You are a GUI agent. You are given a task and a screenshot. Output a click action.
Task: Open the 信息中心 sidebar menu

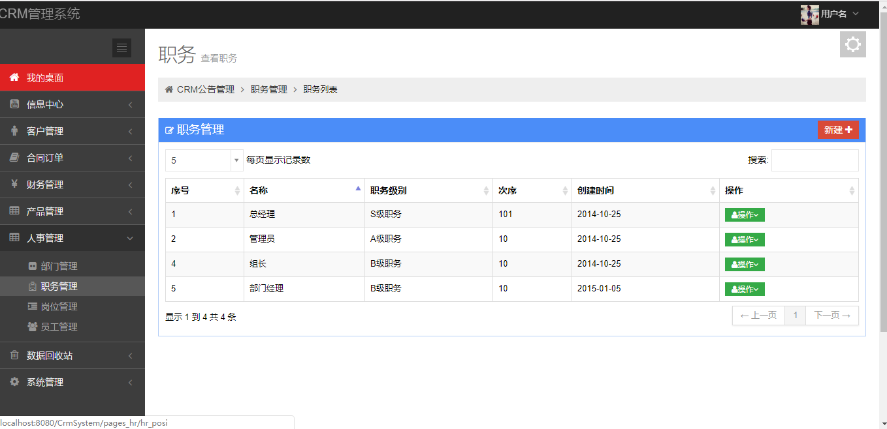point(73,104)
